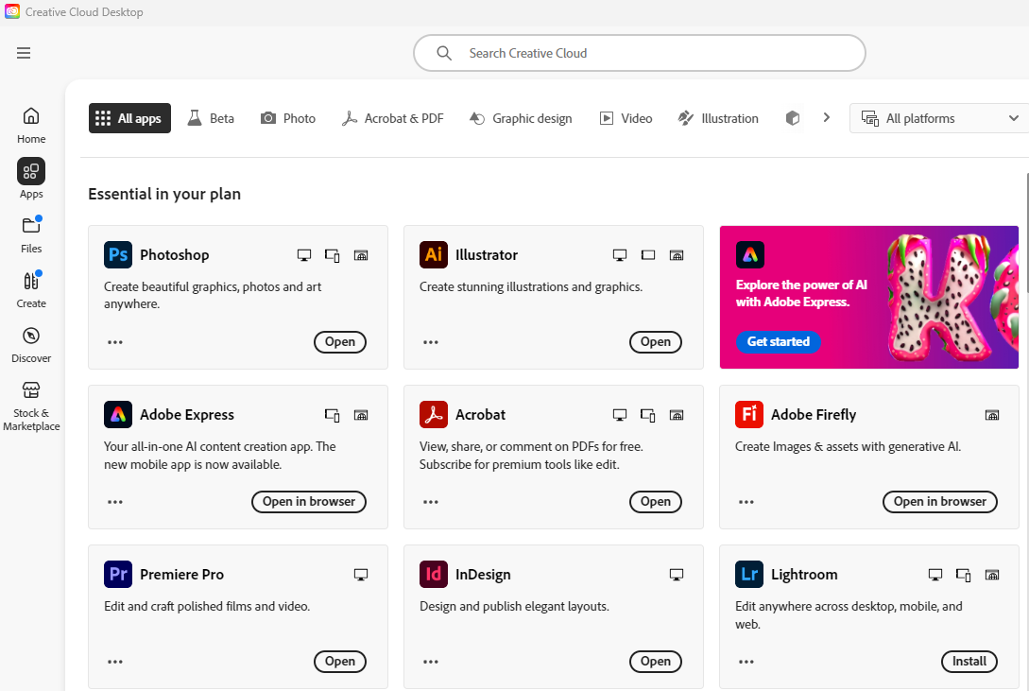Open Photoshop with its Open button
1029x691 pixels.
pos(340,342)
